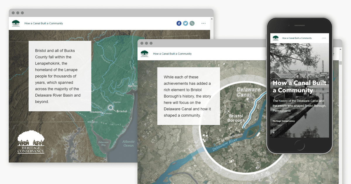Click the scroll-down arrow on the phone cover
This screenshot has width=351, height=184.
coord(274,131)
